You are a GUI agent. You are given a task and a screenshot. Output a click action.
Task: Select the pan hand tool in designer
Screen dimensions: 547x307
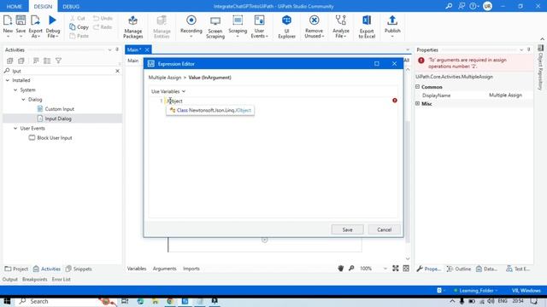(x=340, y=269)
